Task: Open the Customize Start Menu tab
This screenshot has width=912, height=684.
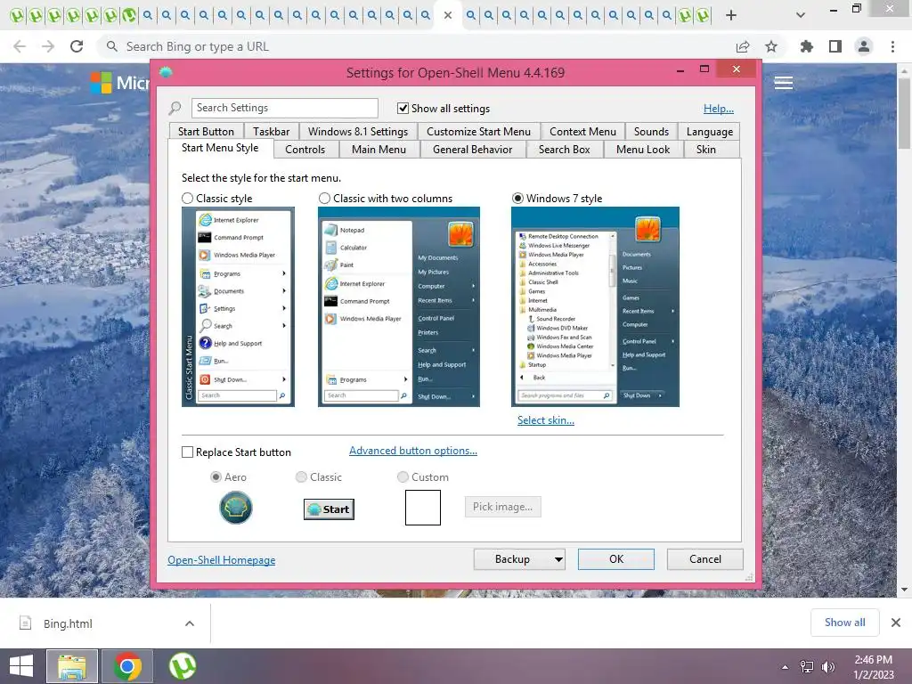Action: click(478, 132)
